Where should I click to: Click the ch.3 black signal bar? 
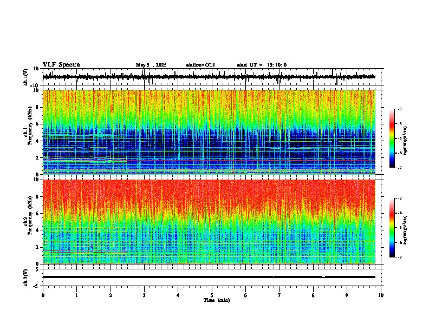tap(209, 277)
